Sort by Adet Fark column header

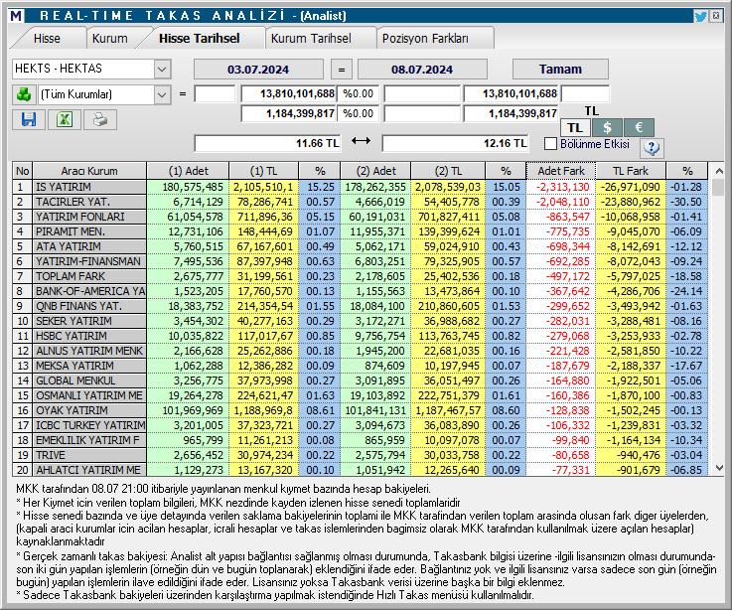[561, 171]
